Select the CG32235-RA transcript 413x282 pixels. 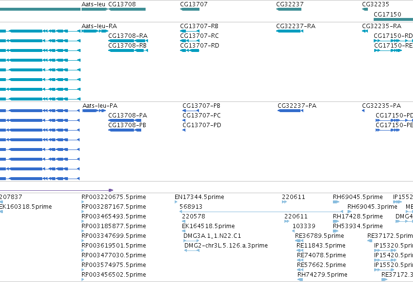click(x=365, y=31)
